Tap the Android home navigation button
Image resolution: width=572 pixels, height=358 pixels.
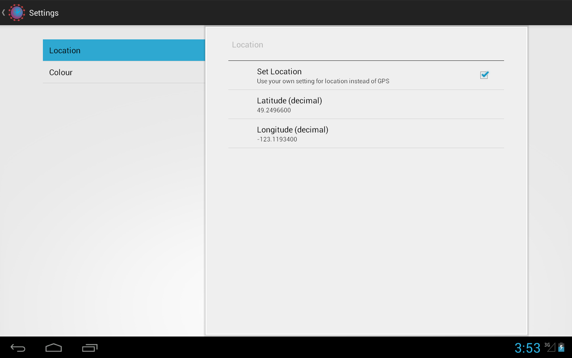[x=54, y=348]
